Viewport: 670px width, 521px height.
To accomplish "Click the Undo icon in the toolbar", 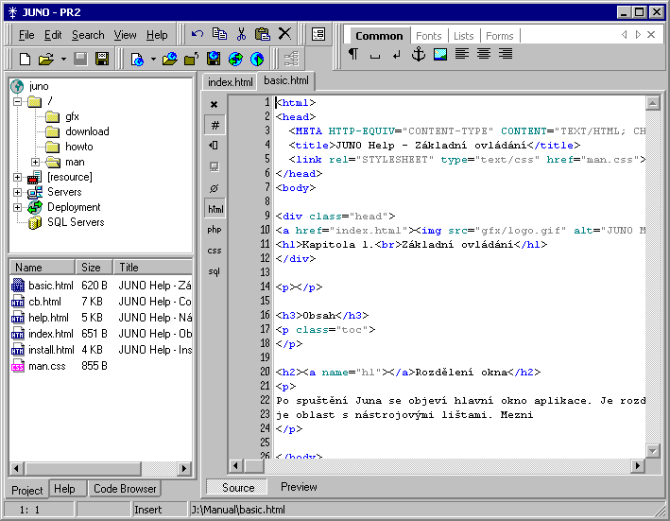I will tap(198, 34).
